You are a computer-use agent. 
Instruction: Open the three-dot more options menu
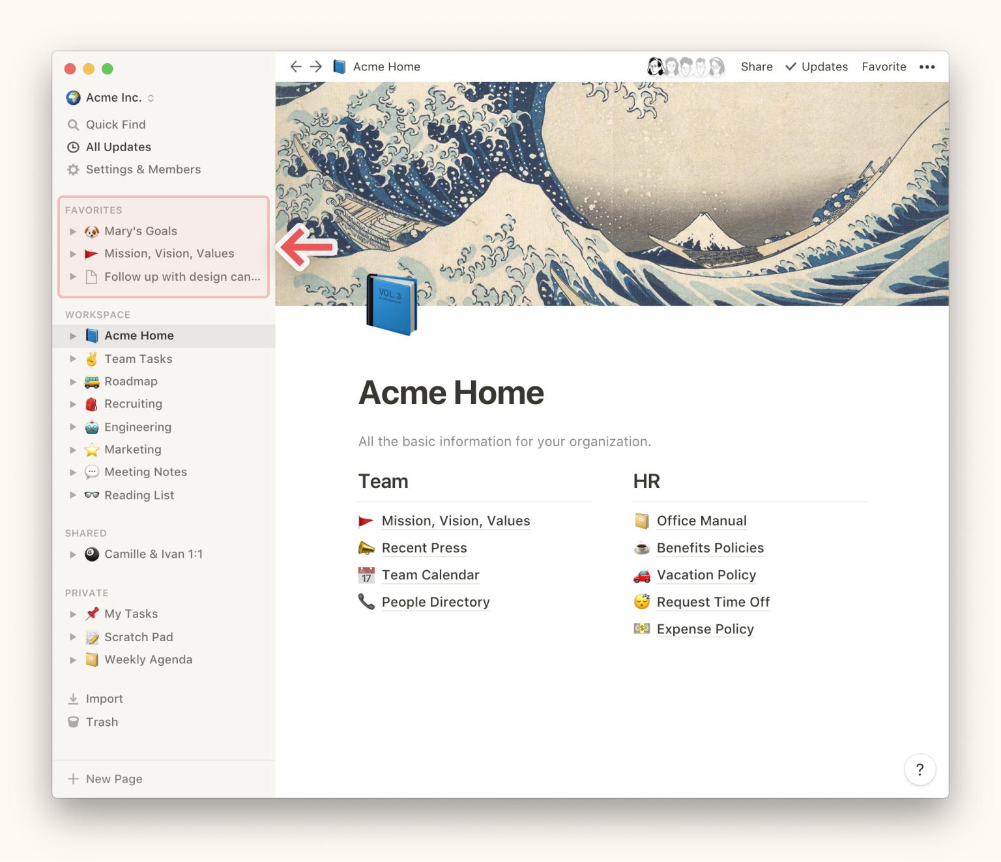[x=927, y=66]
